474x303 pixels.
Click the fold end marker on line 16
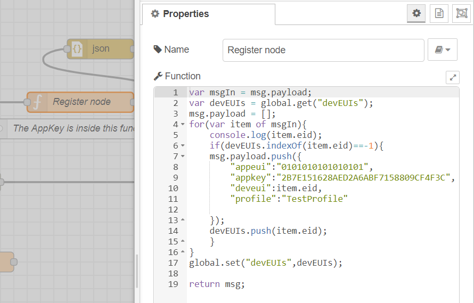(x=183, y=251)
